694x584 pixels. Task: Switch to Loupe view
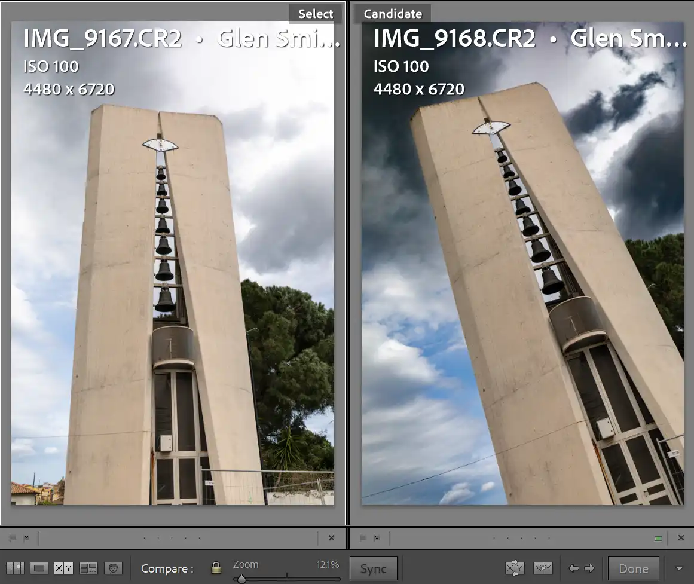tap(39, 568)
